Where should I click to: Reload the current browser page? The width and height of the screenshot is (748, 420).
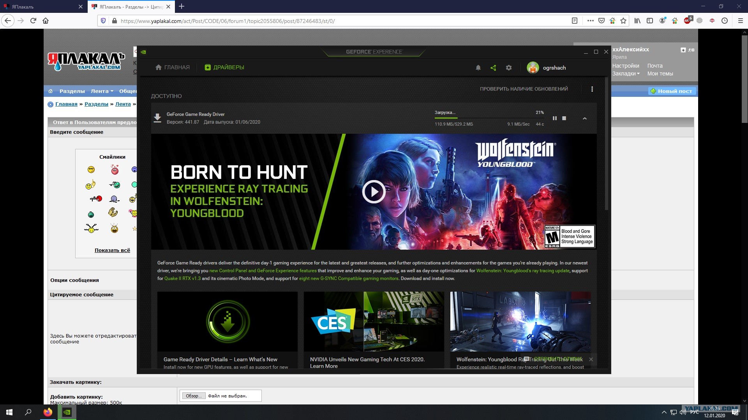pos(33,21)
